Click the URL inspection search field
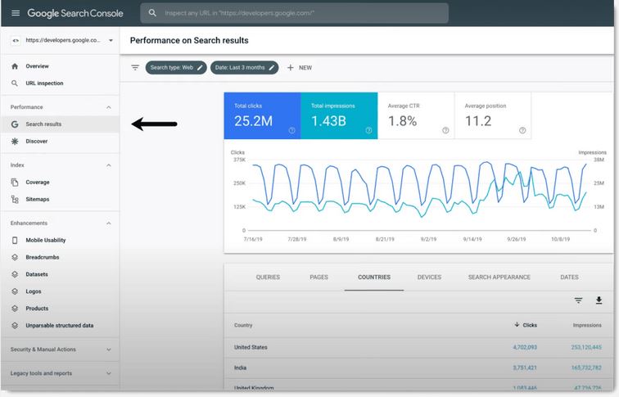The height and width of the screenshot is (397, 619). coord(294,13)
